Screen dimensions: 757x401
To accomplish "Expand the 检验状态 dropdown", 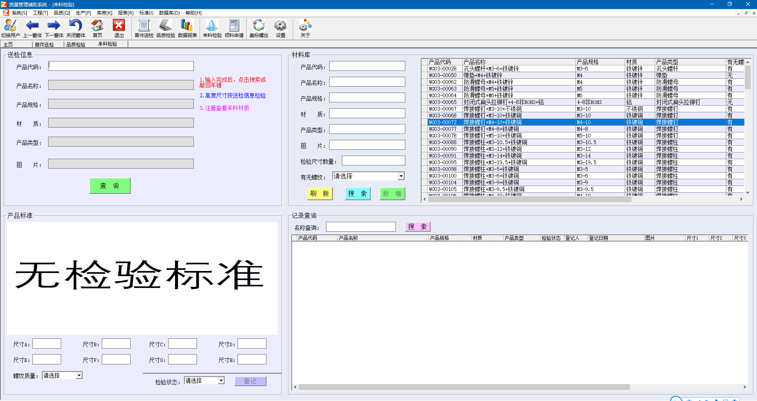I will pos(221,381).
